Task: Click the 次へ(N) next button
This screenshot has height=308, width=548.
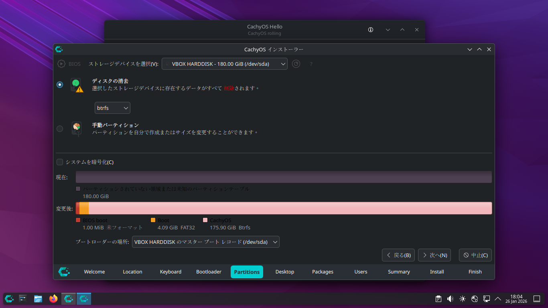Action: (434, 255)
